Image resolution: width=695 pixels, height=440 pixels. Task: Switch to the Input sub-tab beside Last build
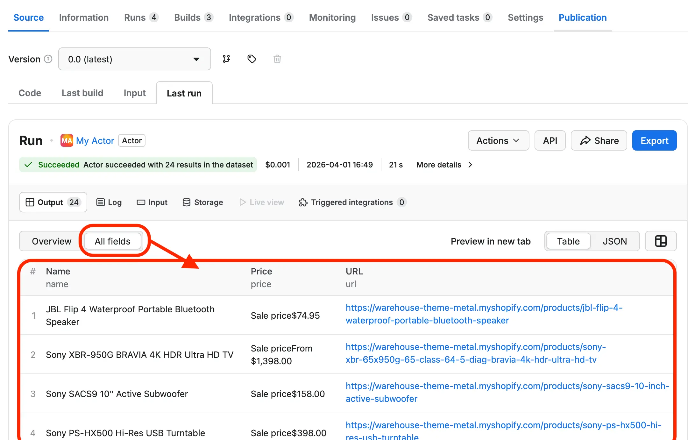point(135,93)
